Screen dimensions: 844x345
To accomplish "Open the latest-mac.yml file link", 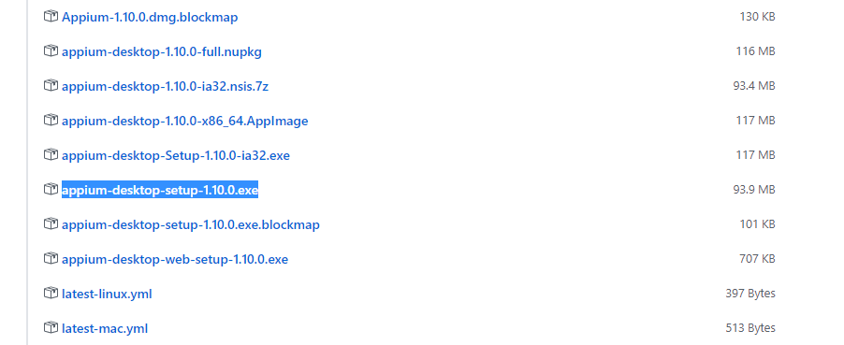I will tap(105, 328).
